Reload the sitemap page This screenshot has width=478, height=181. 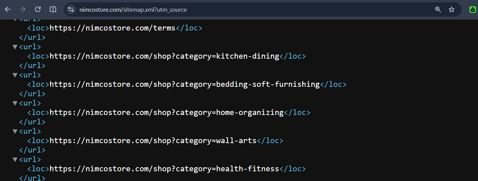[x=38, y=9]
